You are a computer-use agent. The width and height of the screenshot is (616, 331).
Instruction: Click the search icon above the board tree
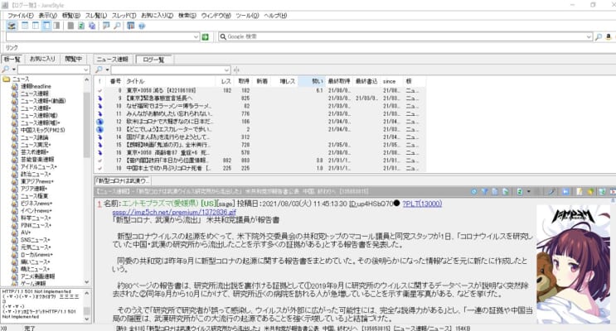(x=7, y=70)
